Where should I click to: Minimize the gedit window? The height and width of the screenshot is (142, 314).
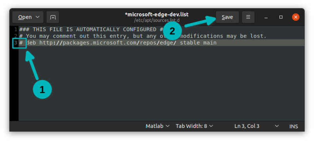[266, 17]
